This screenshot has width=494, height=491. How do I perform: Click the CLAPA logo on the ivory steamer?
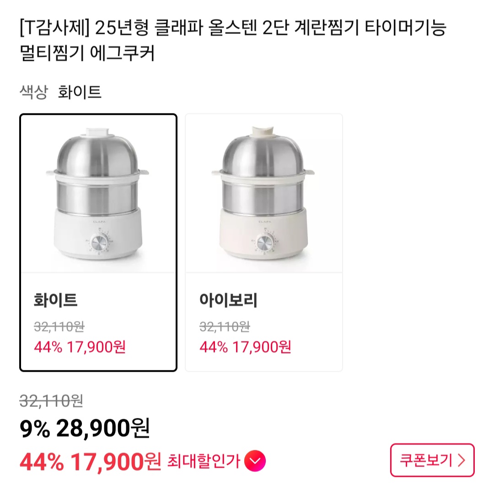coord(263,220)
